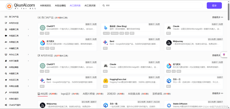230x109 pixels.
Task: Open 查看更多 link for 热门AI产品
Action: point(217,17)
